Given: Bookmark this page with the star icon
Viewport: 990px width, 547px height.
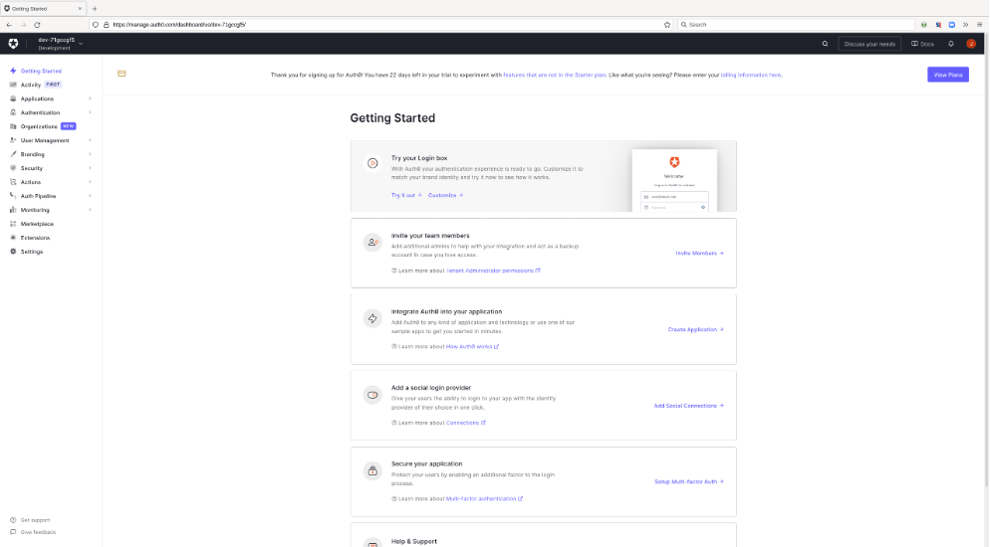Looking at the screenshot, I should [x=667, y=25].
